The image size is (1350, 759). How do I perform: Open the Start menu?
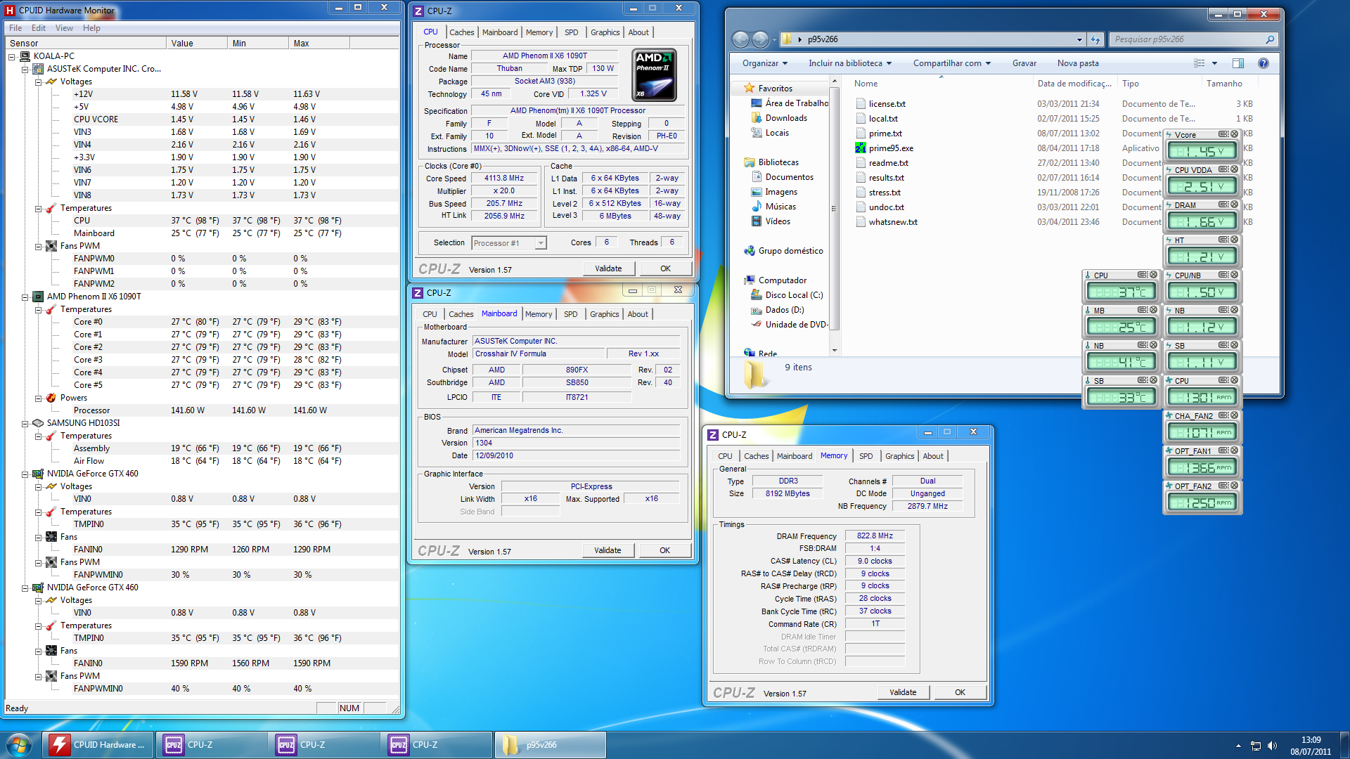click(x=17, y=744)
